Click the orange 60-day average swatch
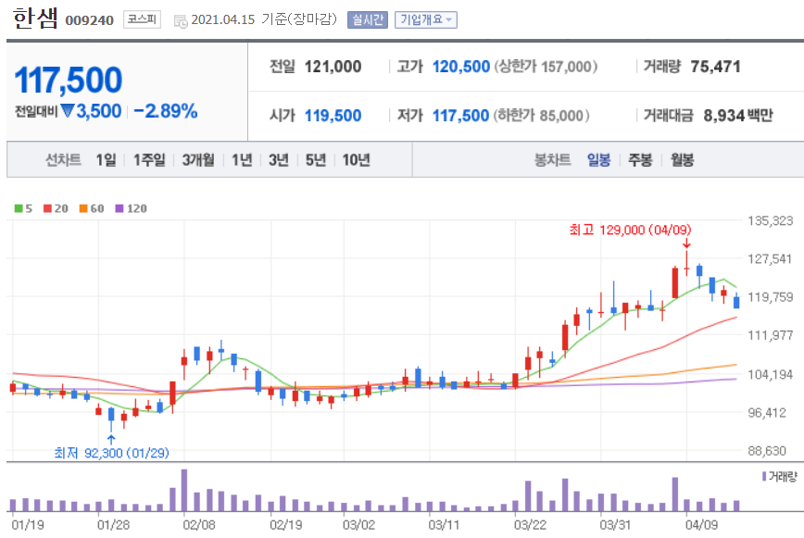 (83, 208)
